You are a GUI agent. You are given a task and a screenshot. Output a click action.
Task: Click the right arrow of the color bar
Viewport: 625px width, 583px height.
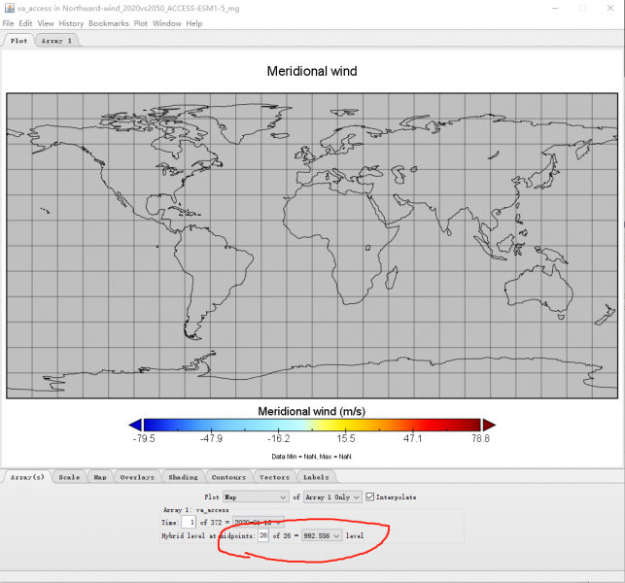pos(489,425)
